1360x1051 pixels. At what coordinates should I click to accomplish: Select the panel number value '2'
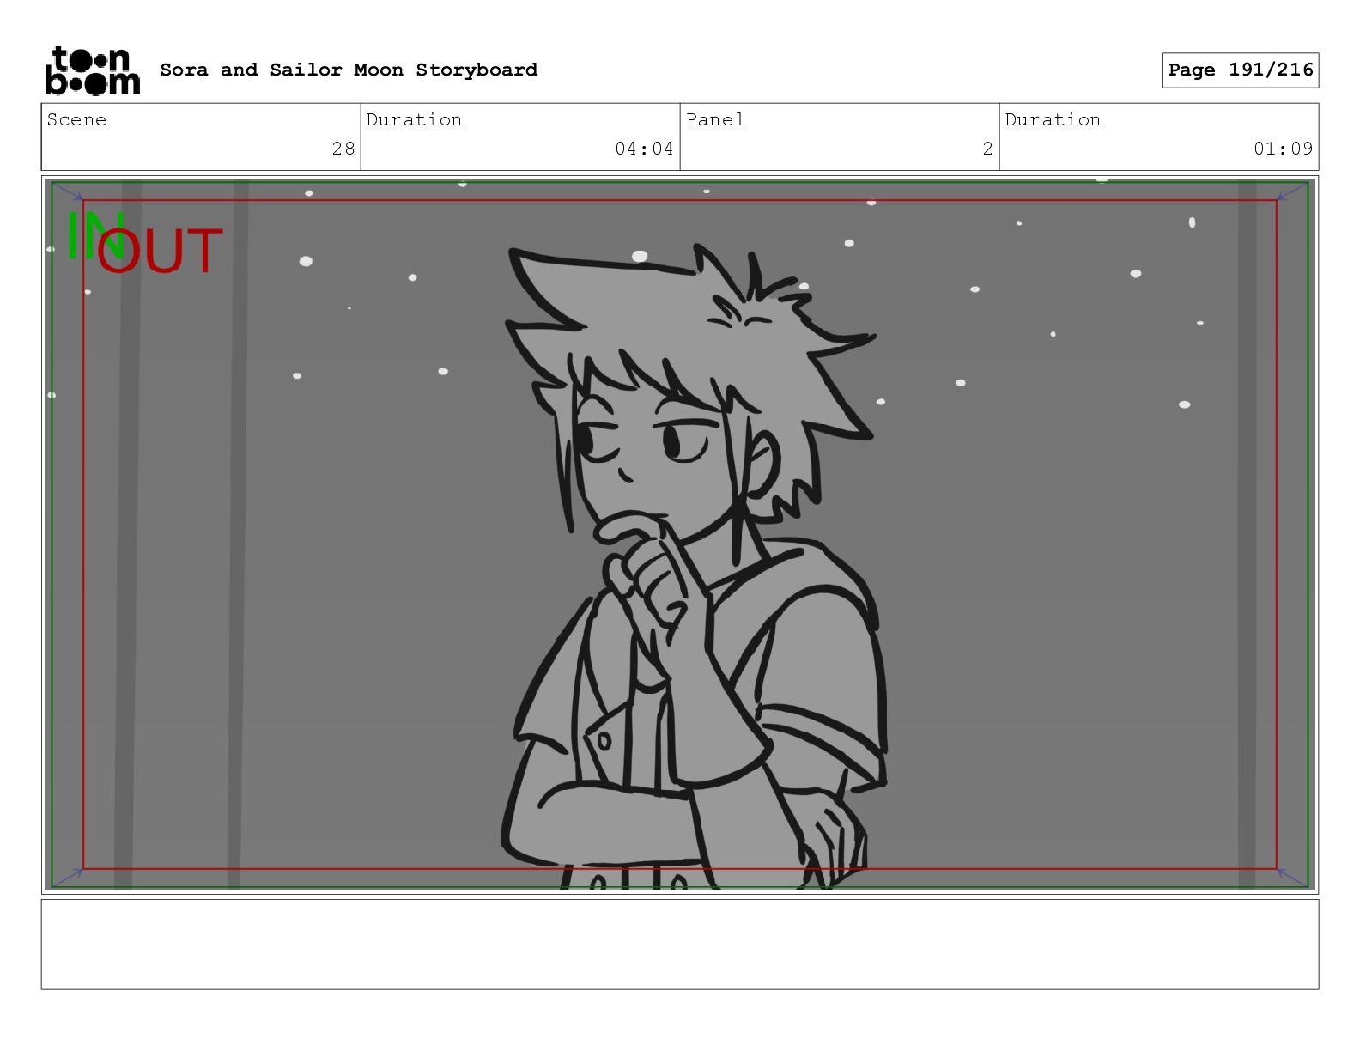coord(987,149)
